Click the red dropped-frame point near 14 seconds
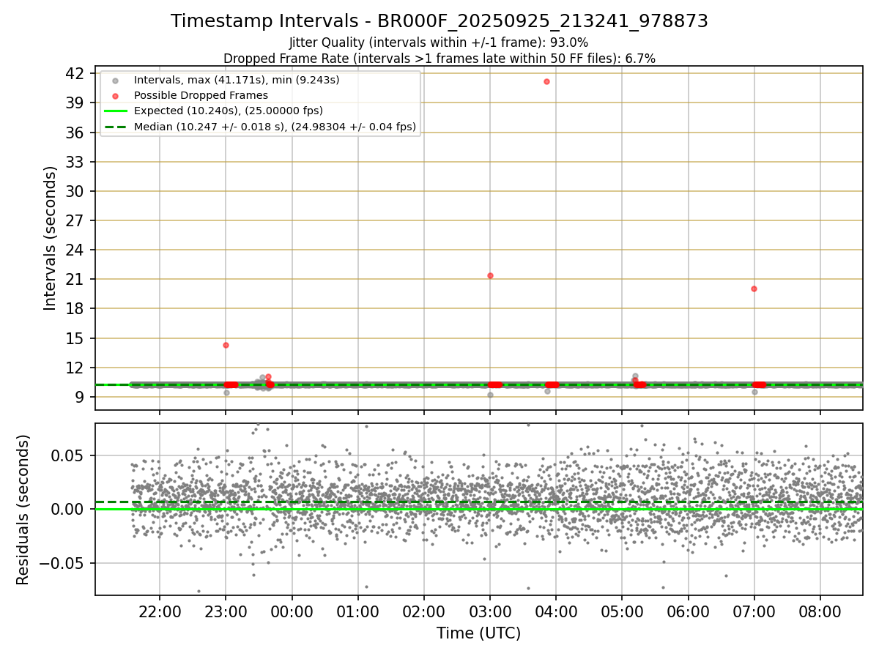The width and height of the screenshot is (879, 659). [x=226, y=345]
